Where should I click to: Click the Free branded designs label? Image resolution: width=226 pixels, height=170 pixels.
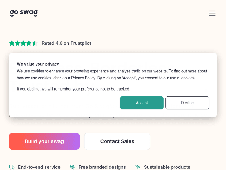(x=102, y=167)
